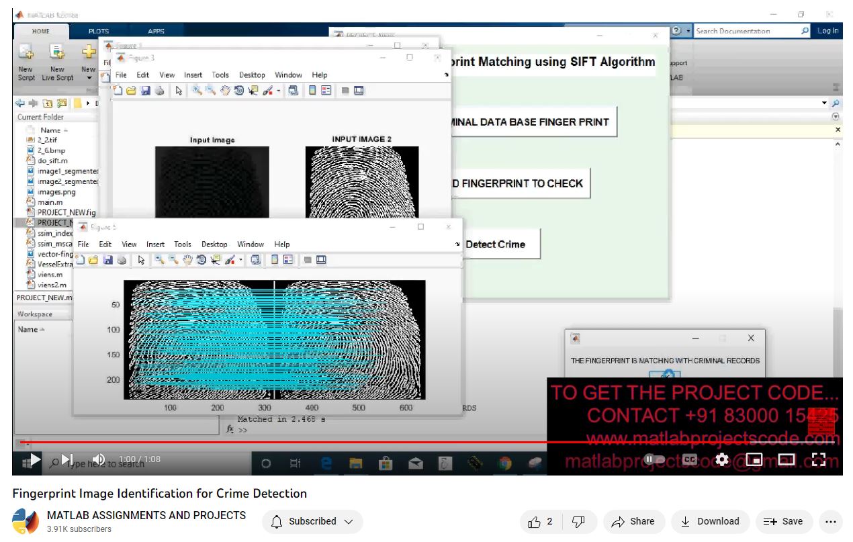Select Data Cursor tool in Figure 3 toolbar
Viewport: 853px width, 542px height.
coord(253,91)
